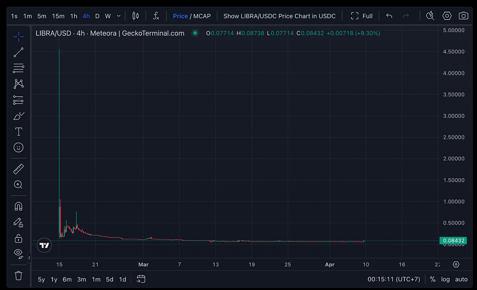Click the green market status dot
This screenshot has height=290, width=477.
coord(195,33)
